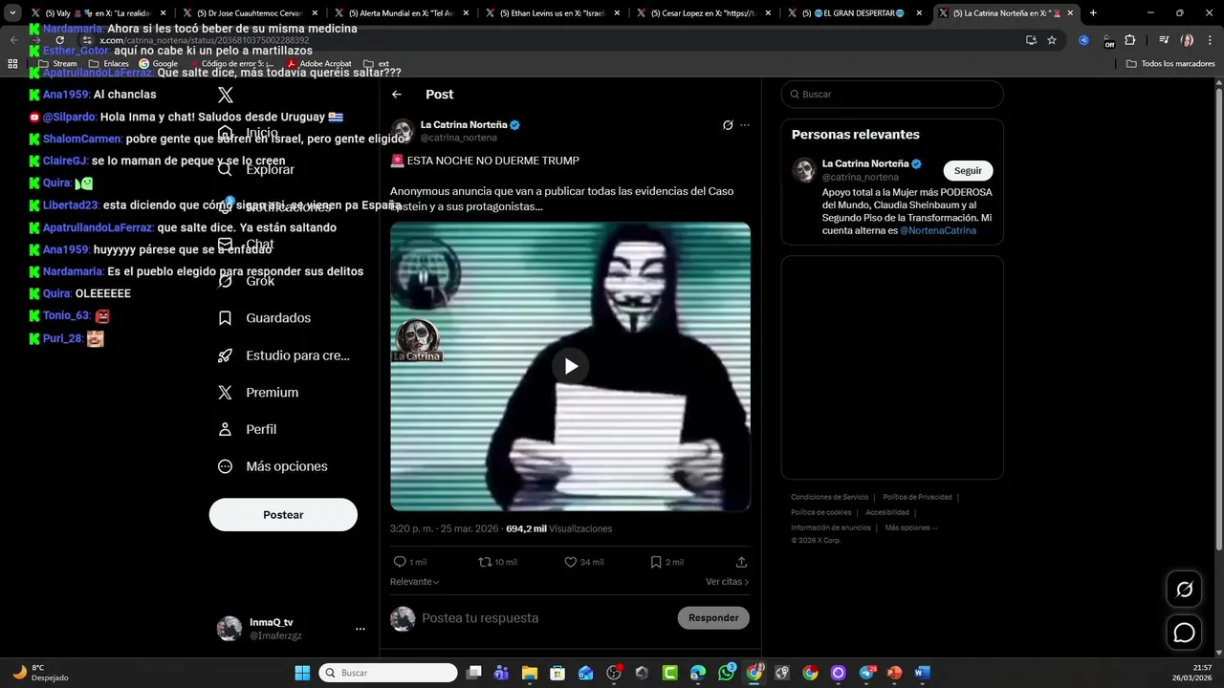Open Política de Privacidad link

(x=917, y=497)
